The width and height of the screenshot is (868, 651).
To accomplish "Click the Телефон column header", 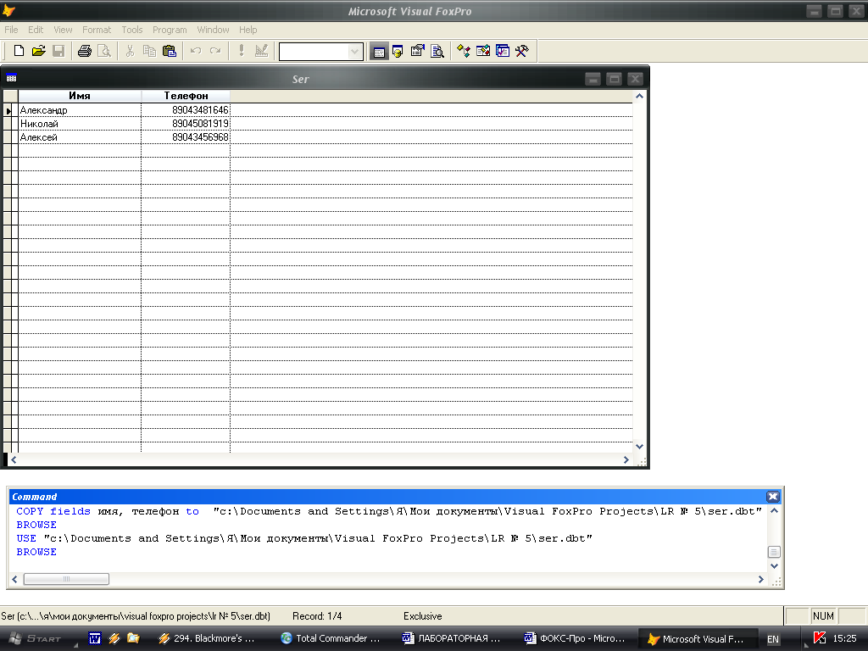I will 186,96.
